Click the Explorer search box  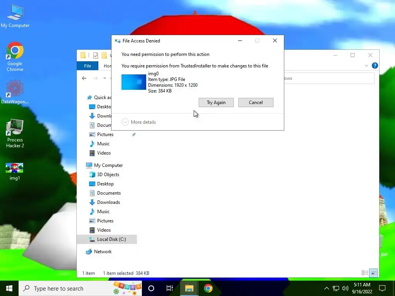point(329,78)
